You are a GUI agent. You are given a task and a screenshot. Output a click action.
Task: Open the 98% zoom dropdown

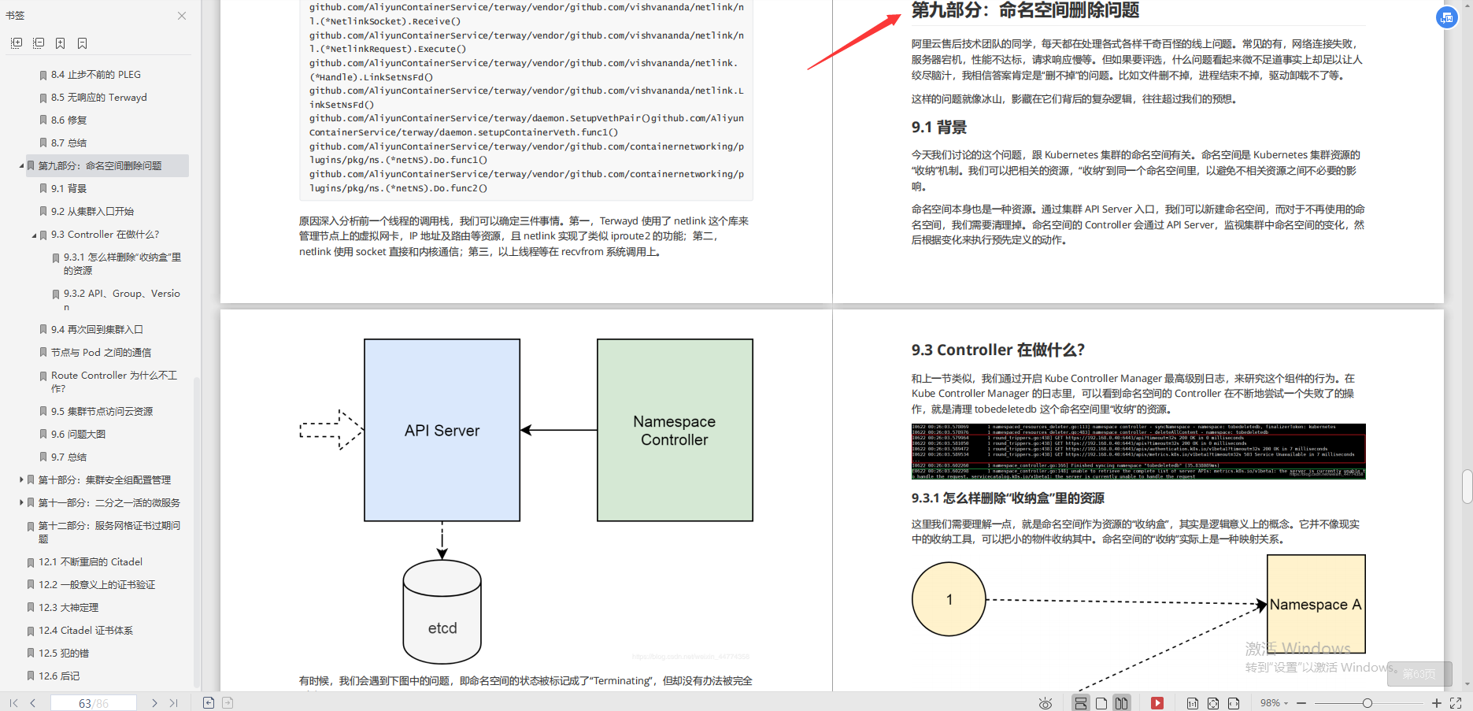[x=1274, y=703]
